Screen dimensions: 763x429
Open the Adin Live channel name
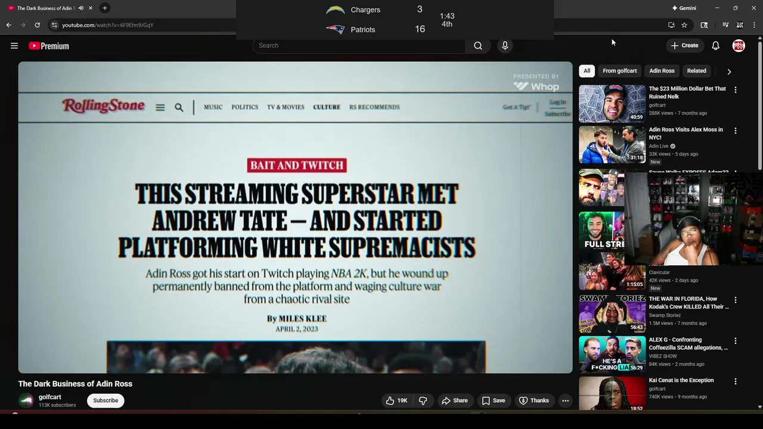659,146
